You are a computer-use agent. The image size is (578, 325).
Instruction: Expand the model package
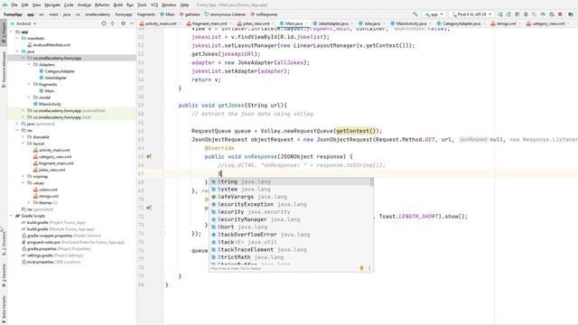coord(29,97)
